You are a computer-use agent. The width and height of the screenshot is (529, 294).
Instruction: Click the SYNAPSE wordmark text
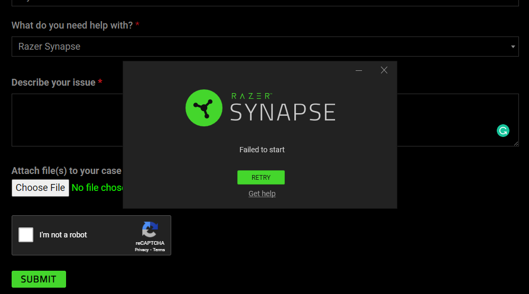283,113
